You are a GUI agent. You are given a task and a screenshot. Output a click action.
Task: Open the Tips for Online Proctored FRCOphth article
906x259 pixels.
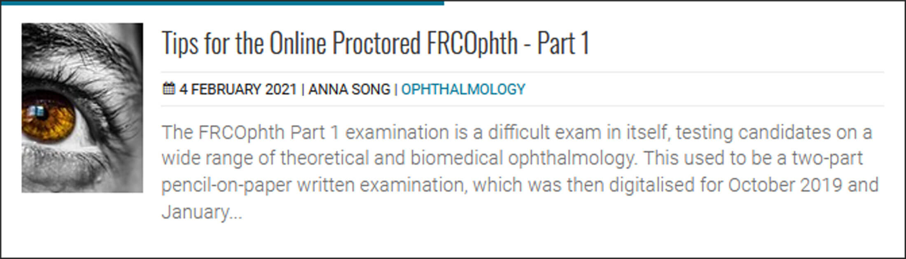[x=375, y=43]
